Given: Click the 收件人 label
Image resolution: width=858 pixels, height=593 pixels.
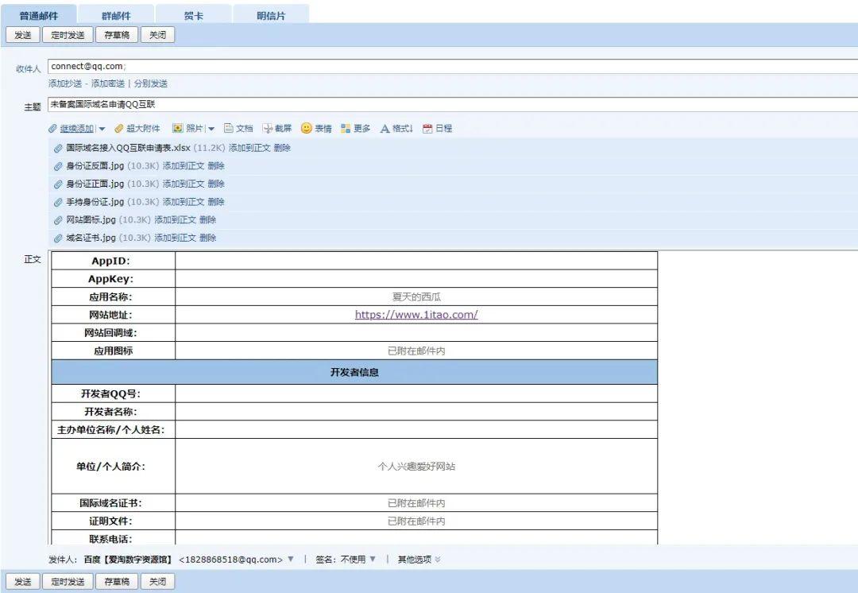Looking at the screenshot, I should 29,69.
